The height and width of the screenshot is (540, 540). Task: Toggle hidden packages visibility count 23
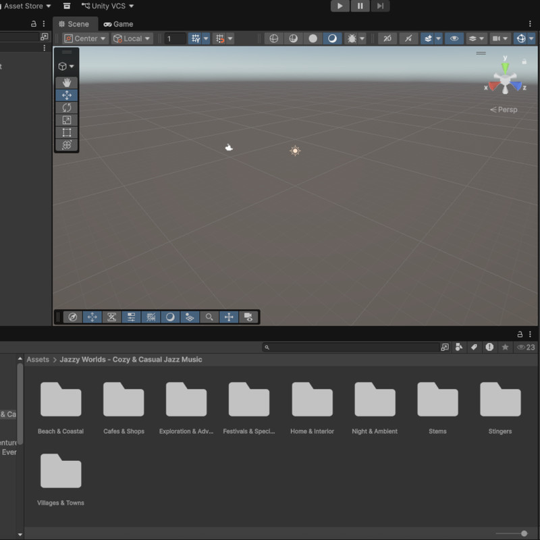point(526,347)
